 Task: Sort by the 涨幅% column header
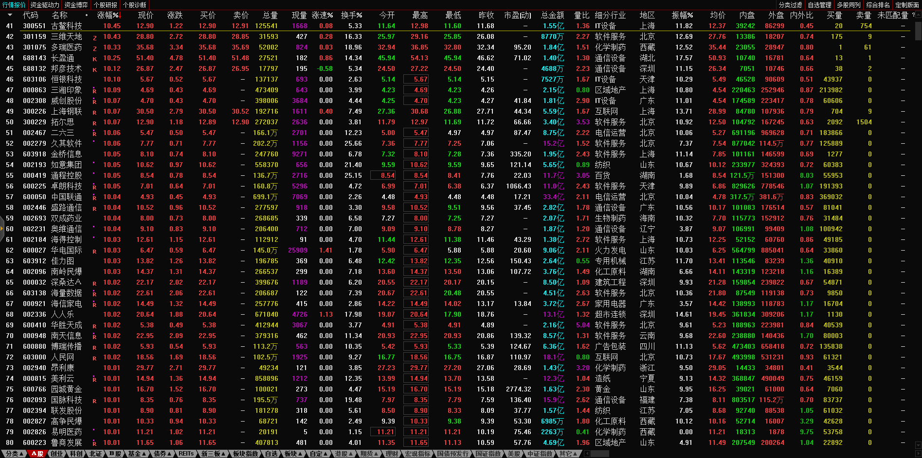pyautogui.click(x=108, y=15)
